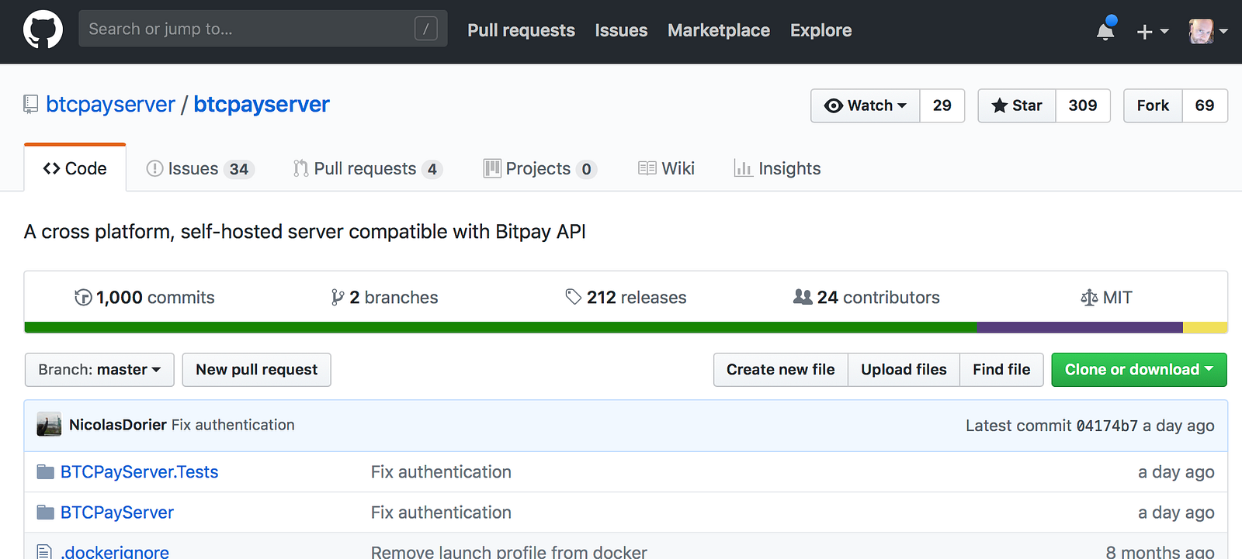Open the Watch subscription dropdown

click(x=866, y=105)
